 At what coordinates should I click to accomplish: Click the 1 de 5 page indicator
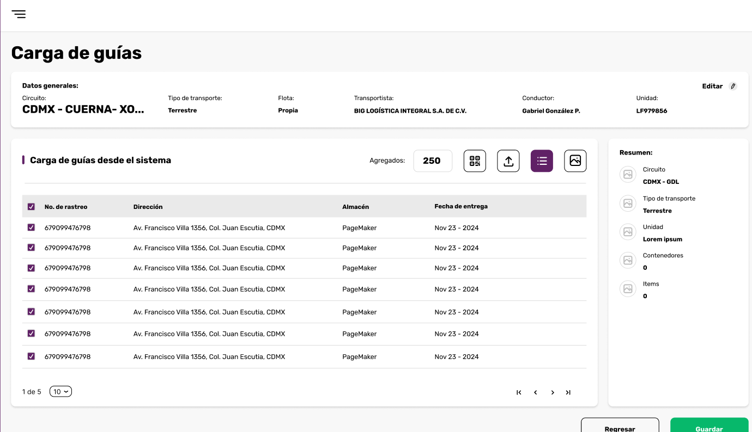click(x=32, y=392)
